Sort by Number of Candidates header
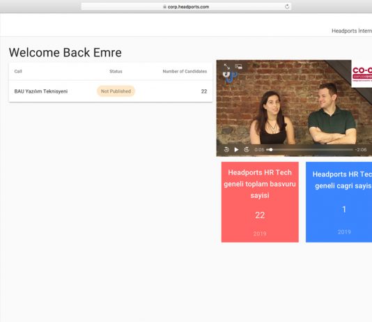The height and width of the screenshot is (322, 372). [185, 71]
